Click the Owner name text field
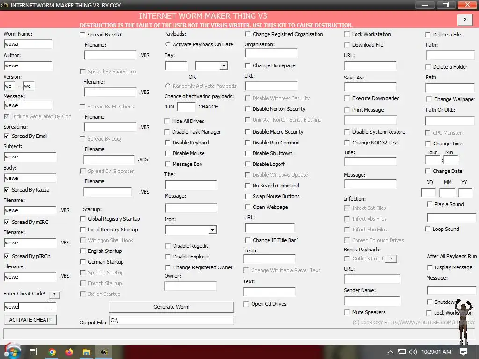The height and width of the screenshot is (359, 479). [191, 287]
